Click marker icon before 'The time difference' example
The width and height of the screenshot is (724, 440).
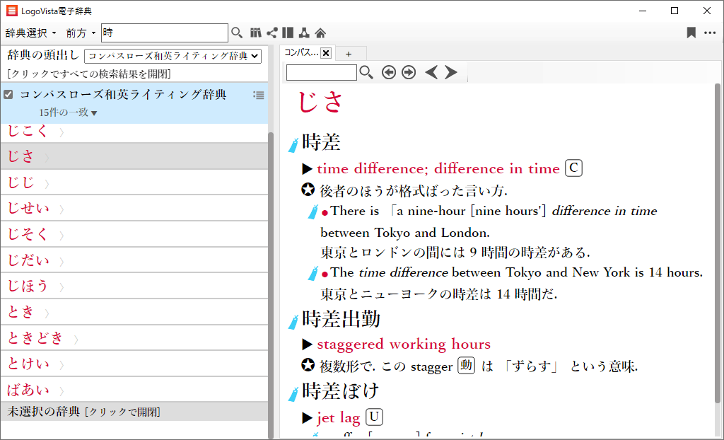(313, 273)
